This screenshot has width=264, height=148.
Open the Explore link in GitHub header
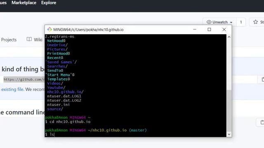click(x=49, y=3)
